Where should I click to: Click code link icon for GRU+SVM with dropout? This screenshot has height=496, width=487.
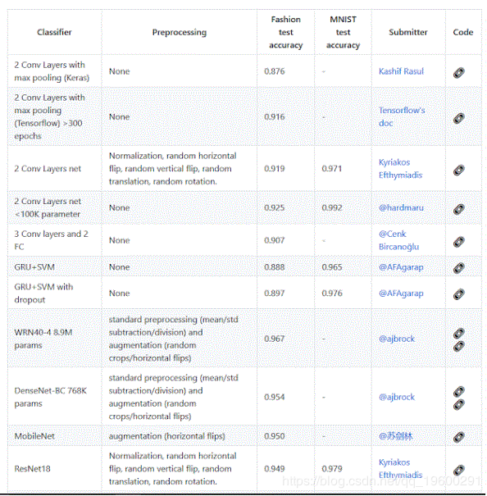[459, 294]
